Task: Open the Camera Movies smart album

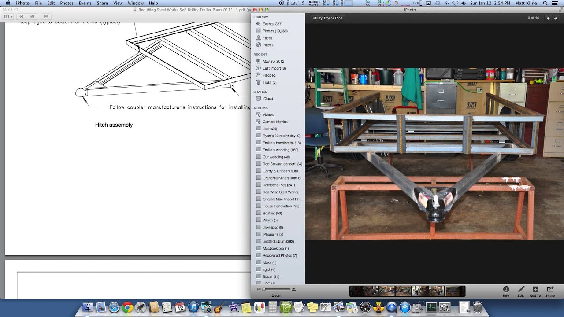Action: (x=275, y=122)
